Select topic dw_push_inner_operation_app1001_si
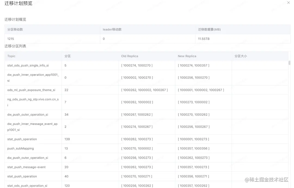 [33, 78]
